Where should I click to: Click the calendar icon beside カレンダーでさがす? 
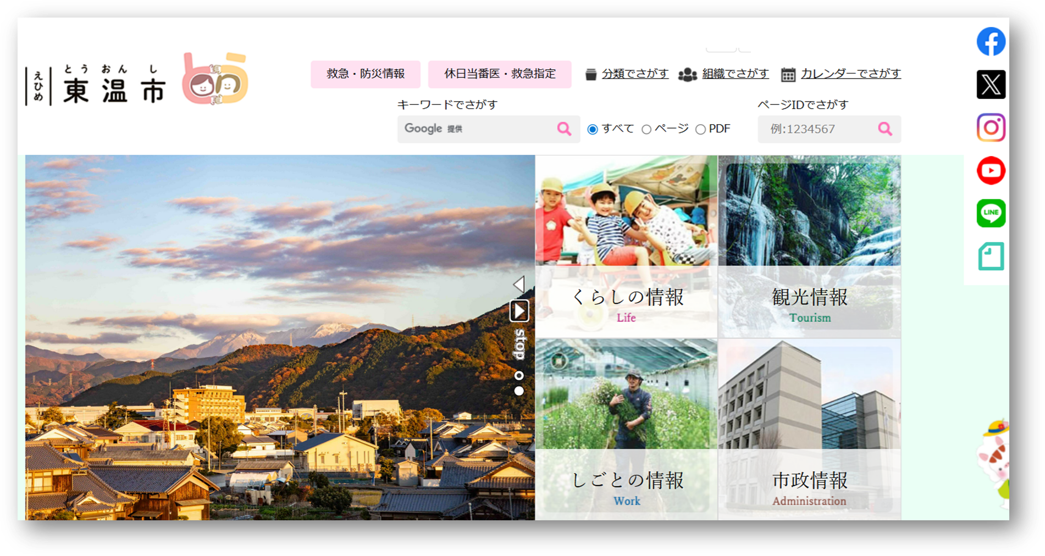pyautogui.click(x=788, y=74)
